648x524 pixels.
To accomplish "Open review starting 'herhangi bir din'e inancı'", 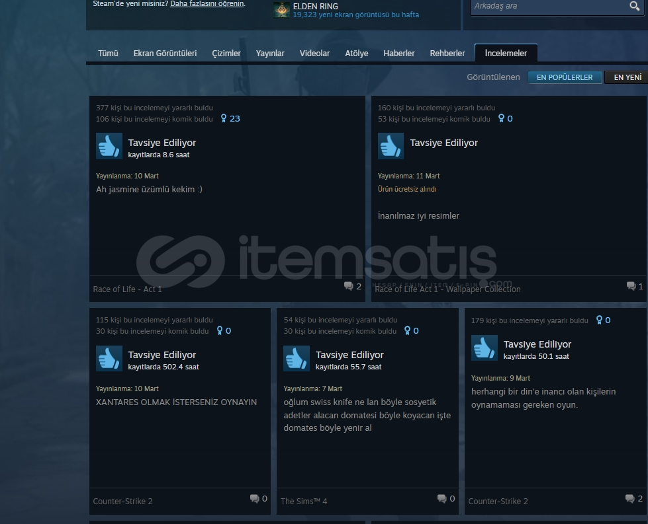I will [x=543, y=398].
